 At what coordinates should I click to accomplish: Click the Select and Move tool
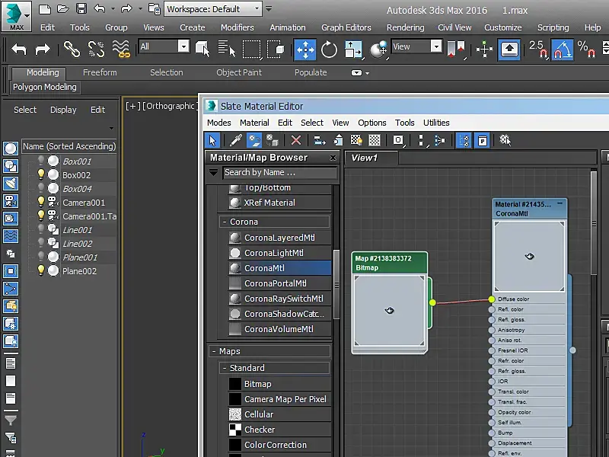305,50
